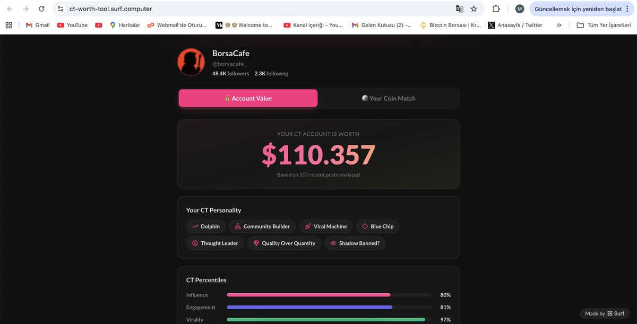
Task: Click the Made by Surf badge
Action: (x=605, y=313)
